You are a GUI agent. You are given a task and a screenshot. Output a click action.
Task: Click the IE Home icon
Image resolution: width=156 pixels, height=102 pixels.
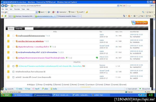(124, 16)
